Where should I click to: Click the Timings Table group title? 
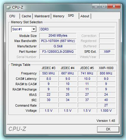point(21,65)
